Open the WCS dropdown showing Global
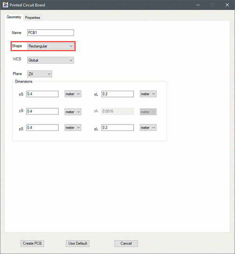This screenshot has width=235, height=254. click(x=51, y=60)
